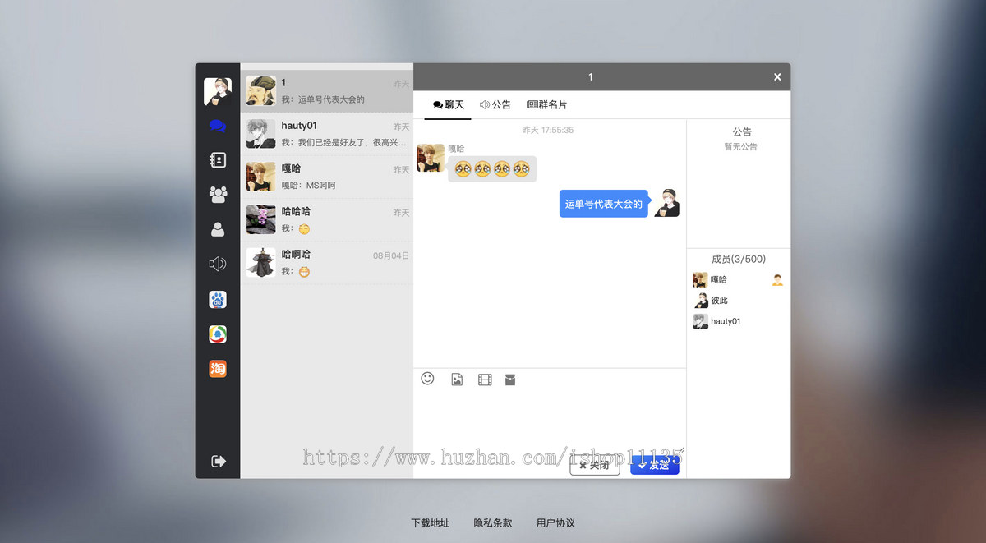This screenshot has width=986, height=543.
Task: Open the 哈哈哈 conversation
Action: [x=327, y=219]
